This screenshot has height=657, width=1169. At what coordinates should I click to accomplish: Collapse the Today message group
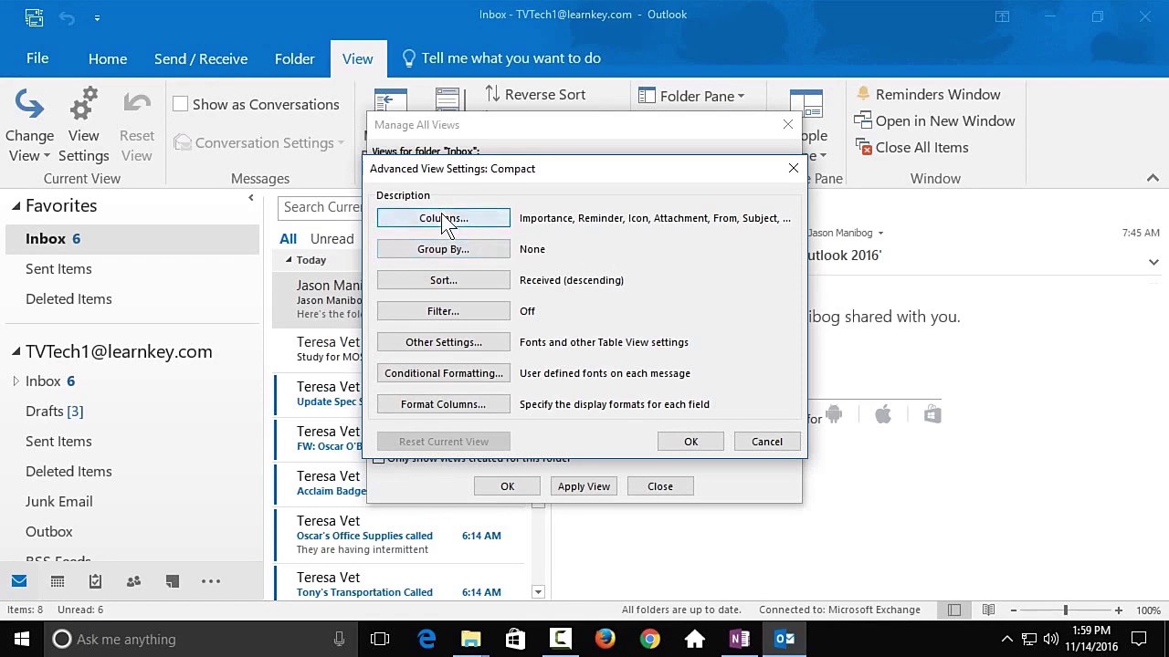click(x=289, y=260)
